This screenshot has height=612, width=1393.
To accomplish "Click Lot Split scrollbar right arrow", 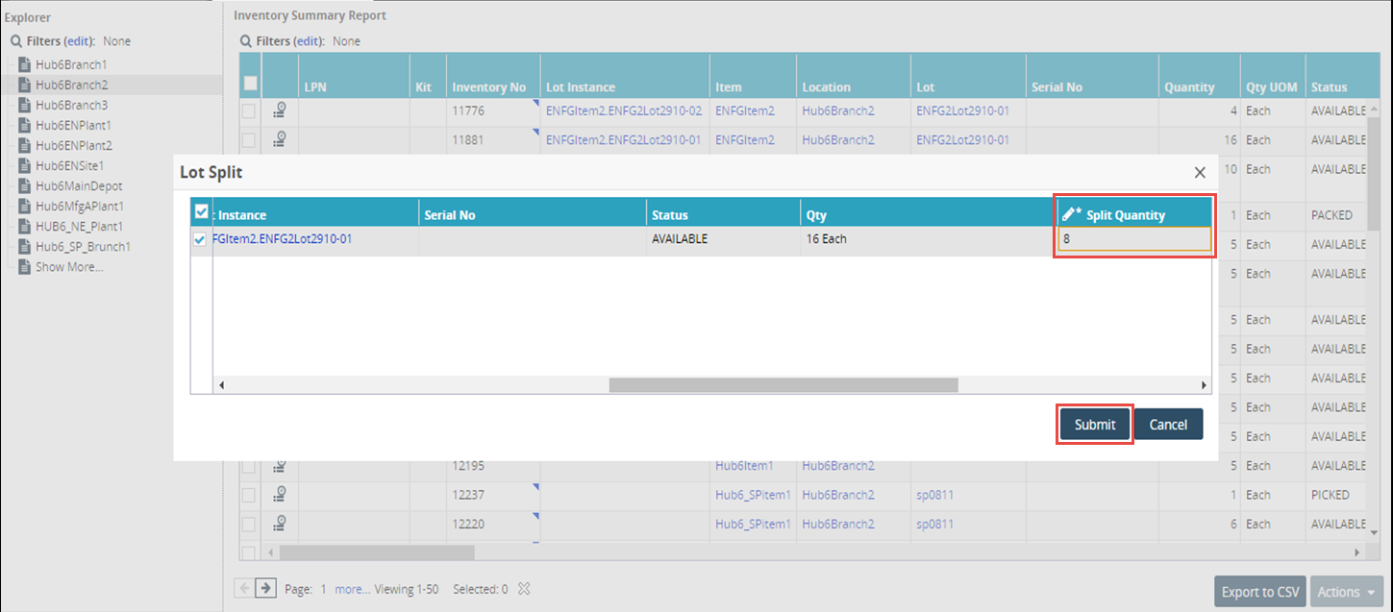I will click(1205, 384).
